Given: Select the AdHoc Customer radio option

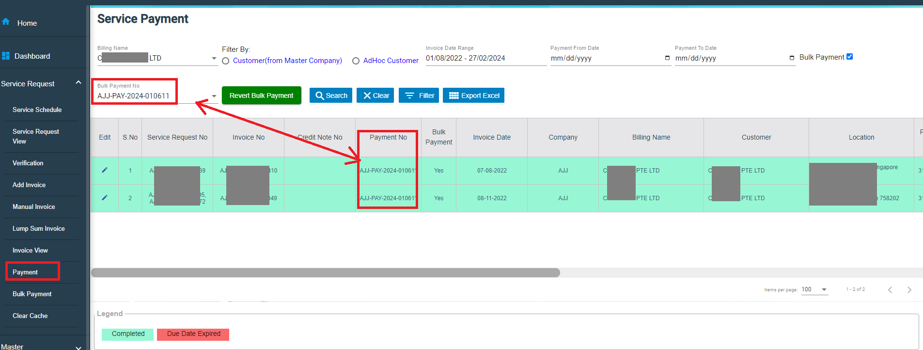Looking at the screenshot, I should click(356, 61).
